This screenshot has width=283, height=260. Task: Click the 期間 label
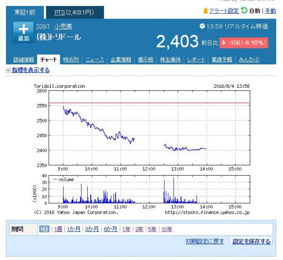[18, 229]
